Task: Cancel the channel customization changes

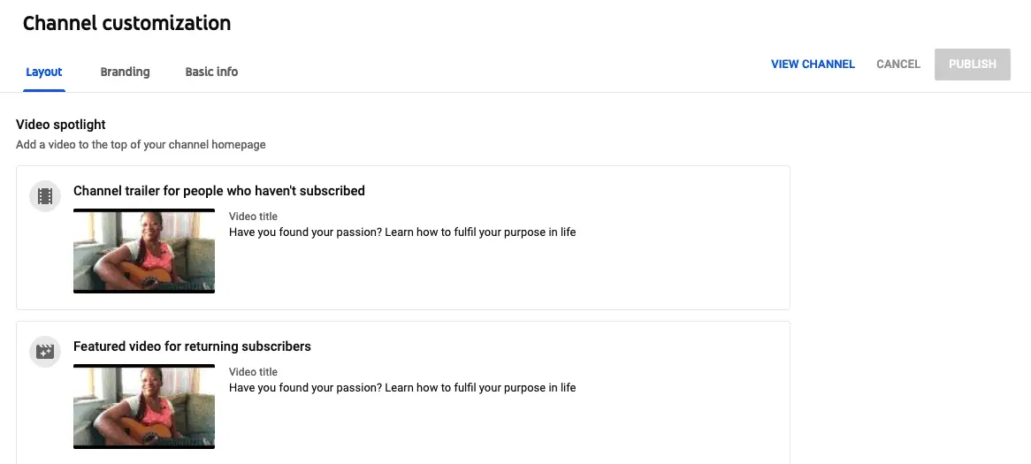Action: [x=898, y=64]
